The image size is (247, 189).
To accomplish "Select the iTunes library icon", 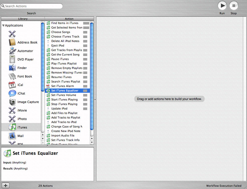I will pos(12,127).
